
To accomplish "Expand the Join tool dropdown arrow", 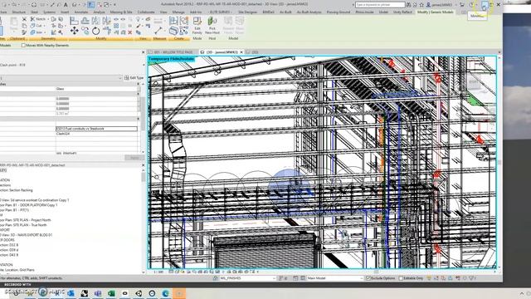I will tap(44, 32).
